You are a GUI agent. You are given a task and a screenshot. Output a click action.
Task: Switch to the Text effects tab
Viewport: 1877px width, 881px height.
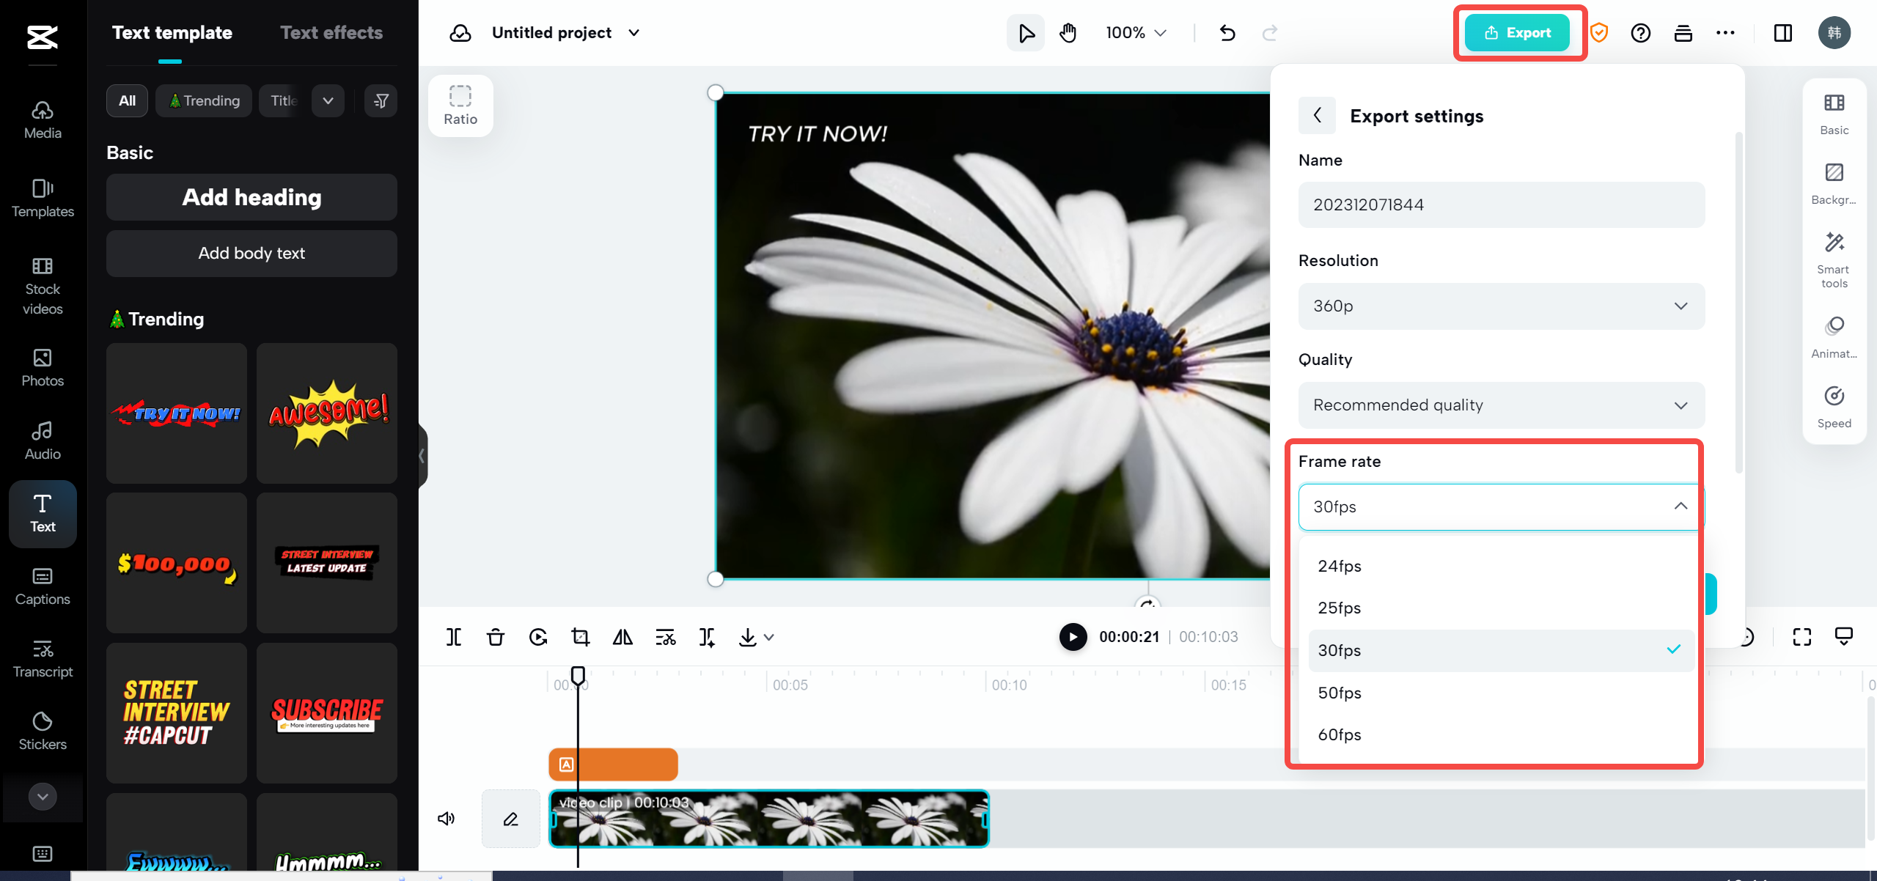tap(331, 32)
